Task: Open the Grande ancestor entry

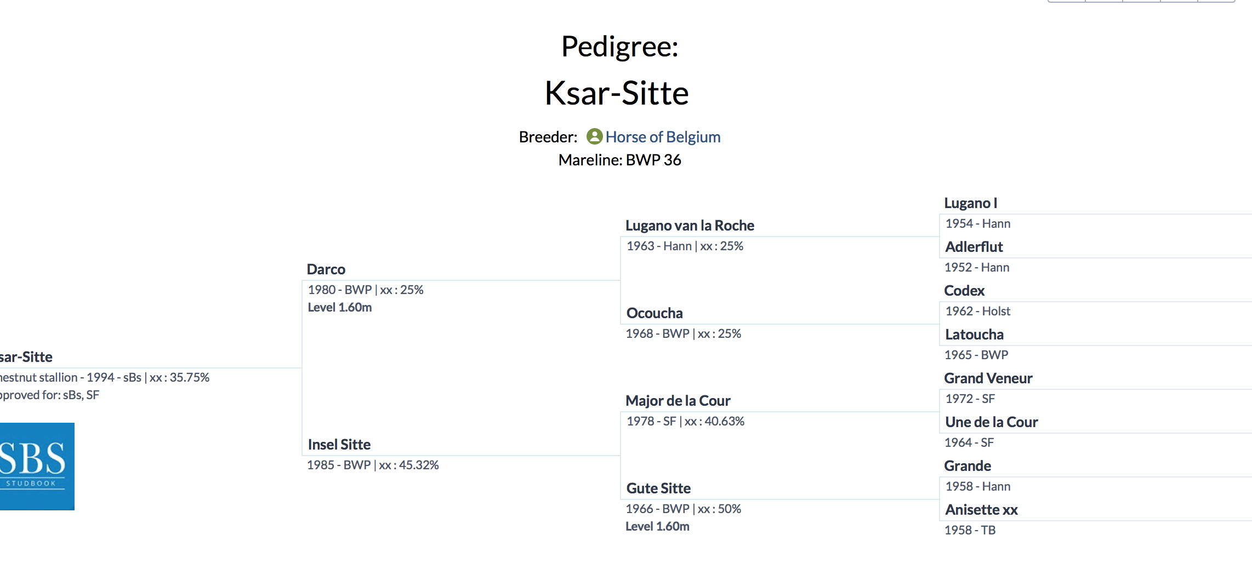Action: [968, 466]
